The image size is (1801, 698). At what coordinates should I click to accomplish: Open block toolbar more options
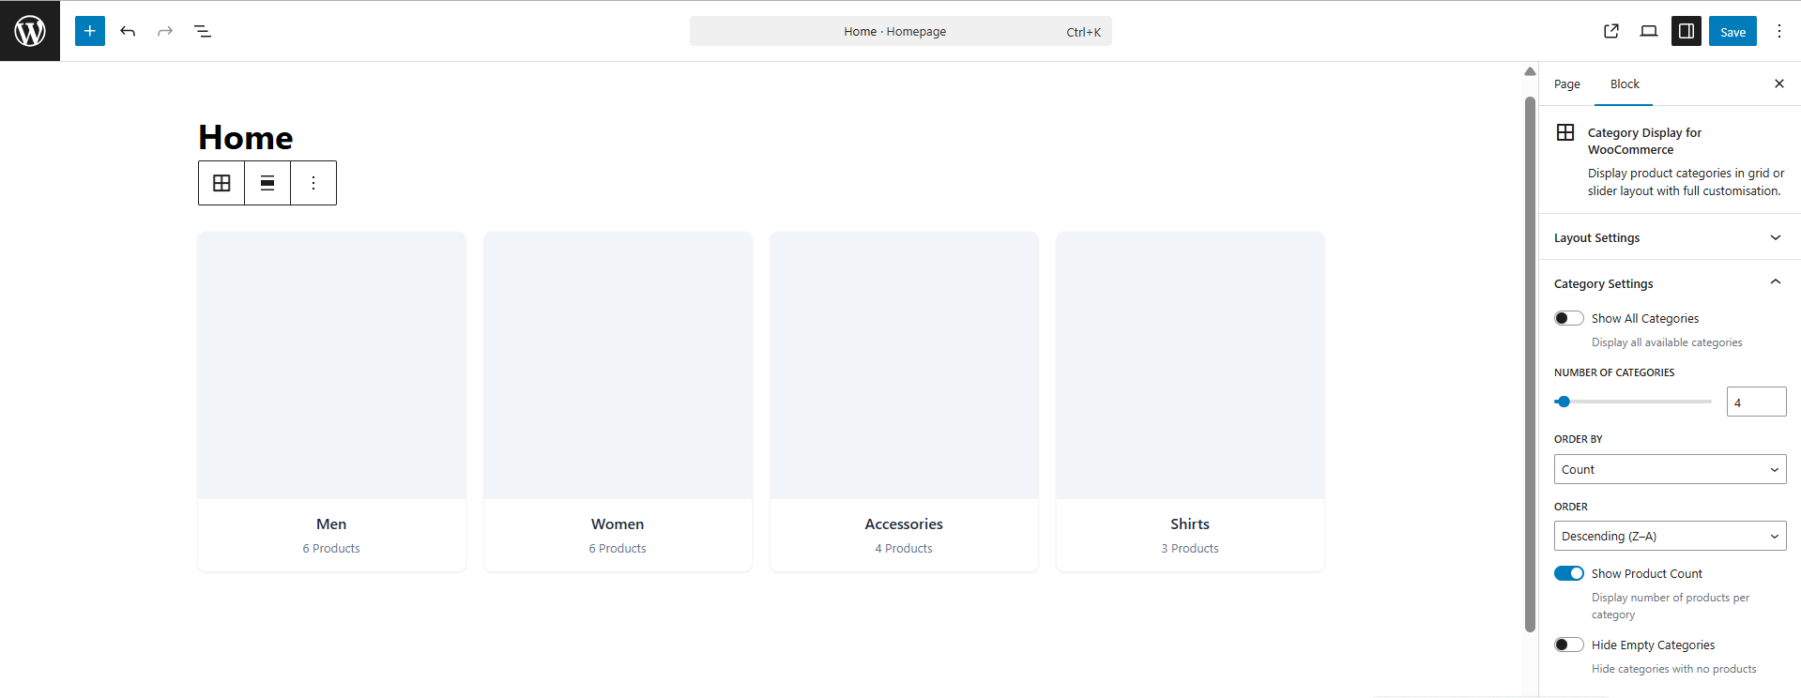pyautogui.click(x=313, y=183)
